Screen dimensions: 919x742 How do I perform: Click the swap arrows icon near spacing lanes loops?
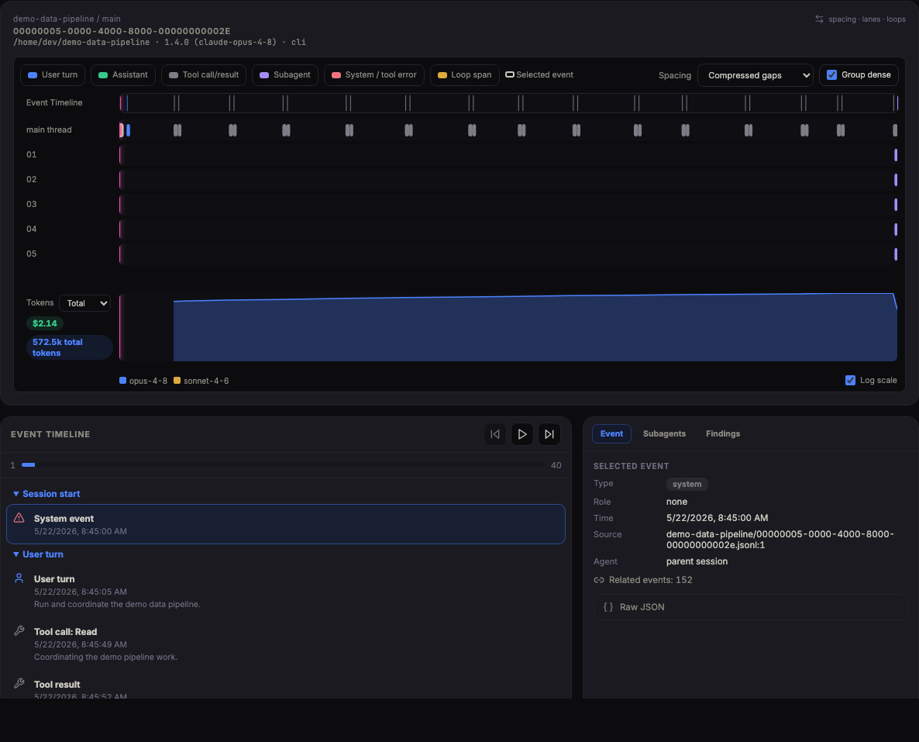click(819, 19)
